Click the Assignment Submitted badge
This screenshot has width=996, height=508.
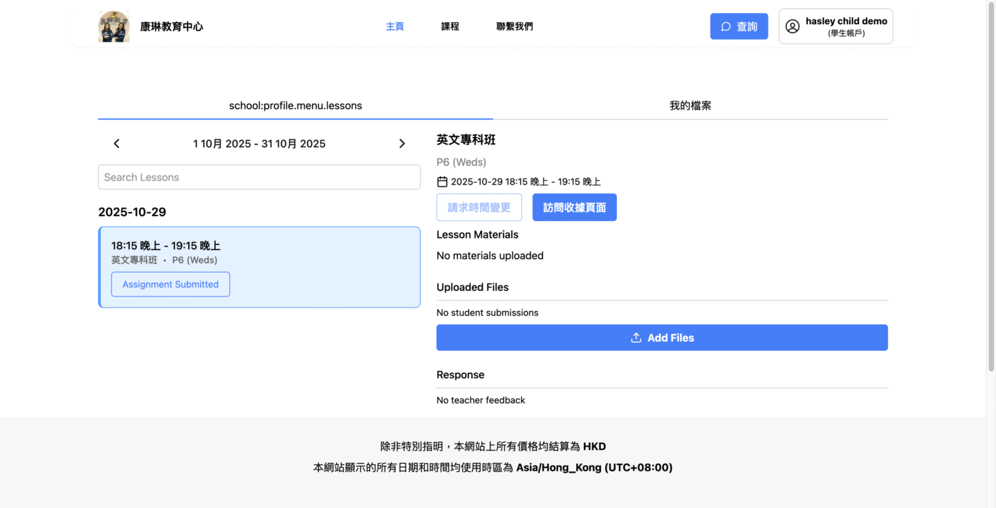(170, 284)
